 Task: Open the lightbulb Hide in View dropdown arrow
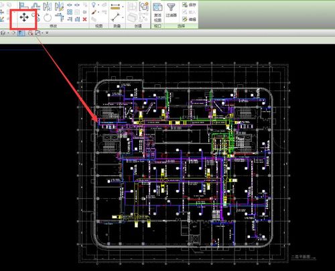pos(98,5)
